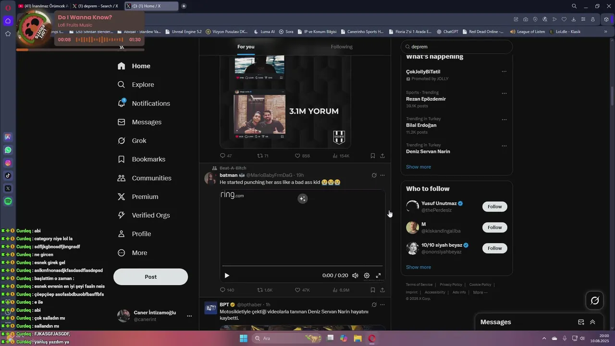615x346 pixels.
Task: Like batman's post with 47K likes
Action: [302, 290]
